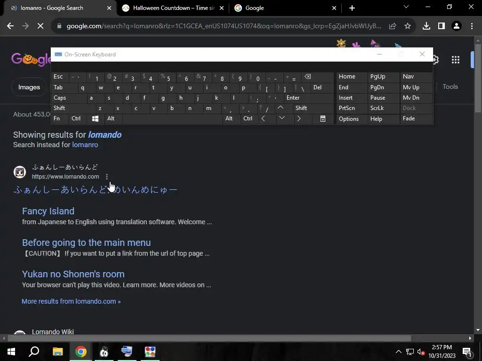
Task: Open Yukan no Shonen's room link
Action: tap(73, 274)
